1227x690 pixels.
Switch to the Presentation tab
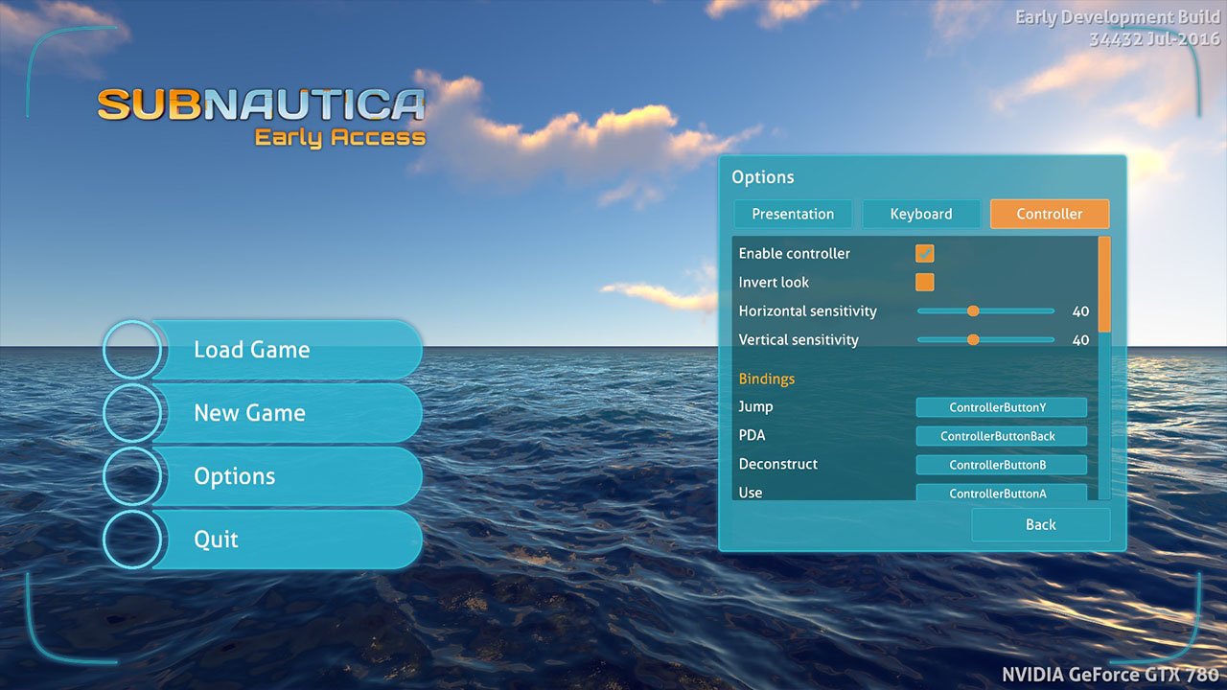[x=793, y=214]
